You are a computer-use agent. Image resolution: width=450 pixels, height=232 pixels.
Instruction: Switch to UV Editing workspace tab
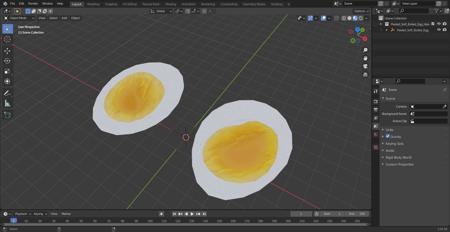[129, 4]
